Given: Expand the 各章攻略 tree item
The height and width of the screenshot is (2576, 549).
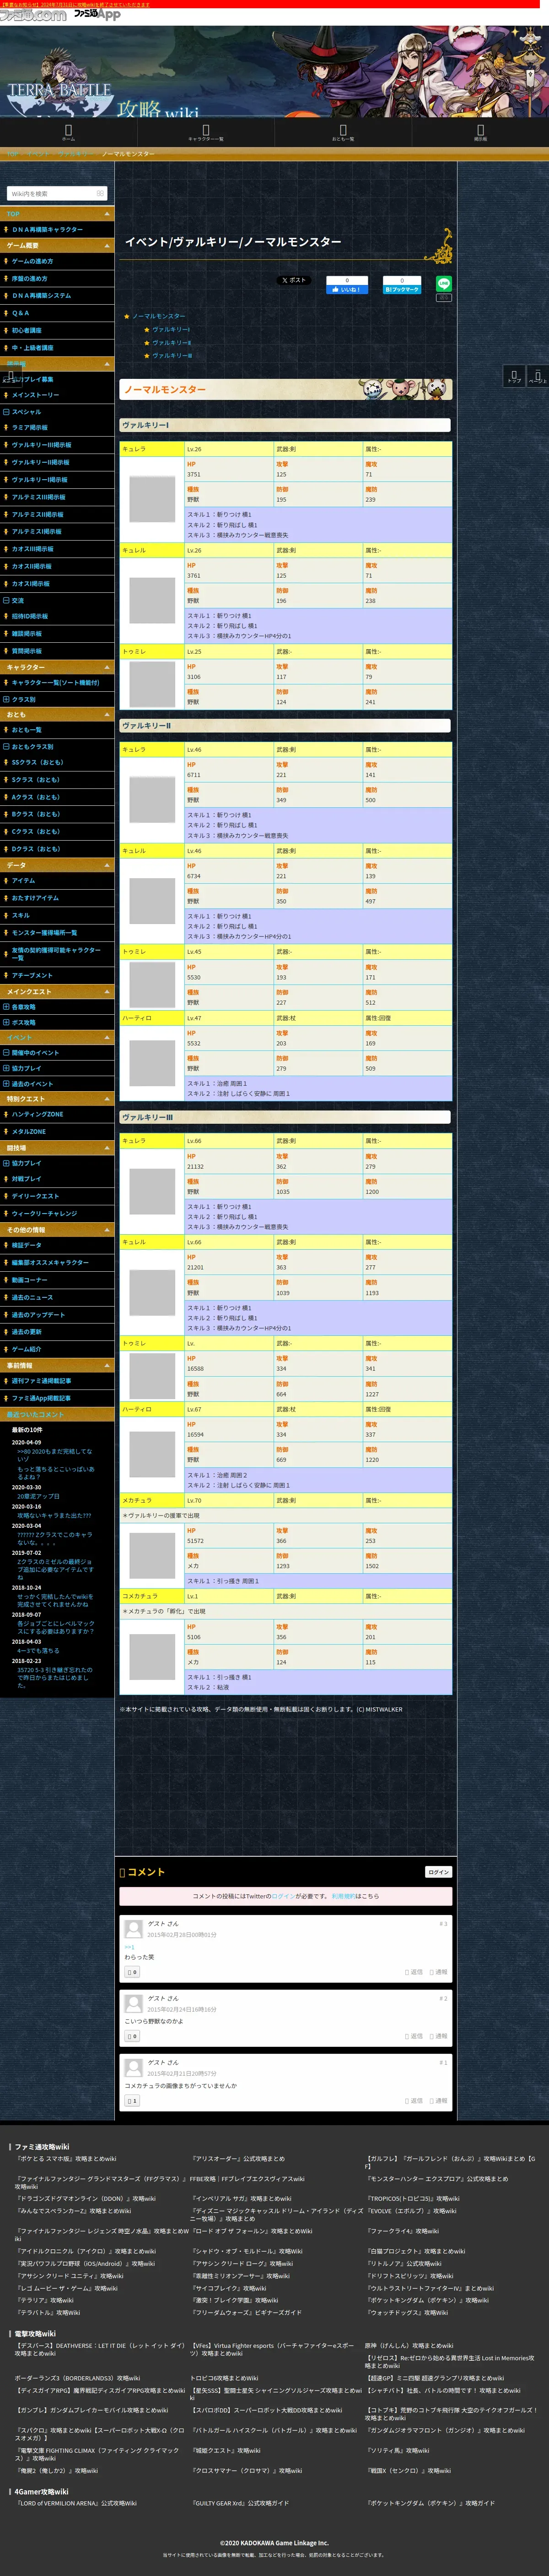Looking at the screenshot, I should 5,1007.
